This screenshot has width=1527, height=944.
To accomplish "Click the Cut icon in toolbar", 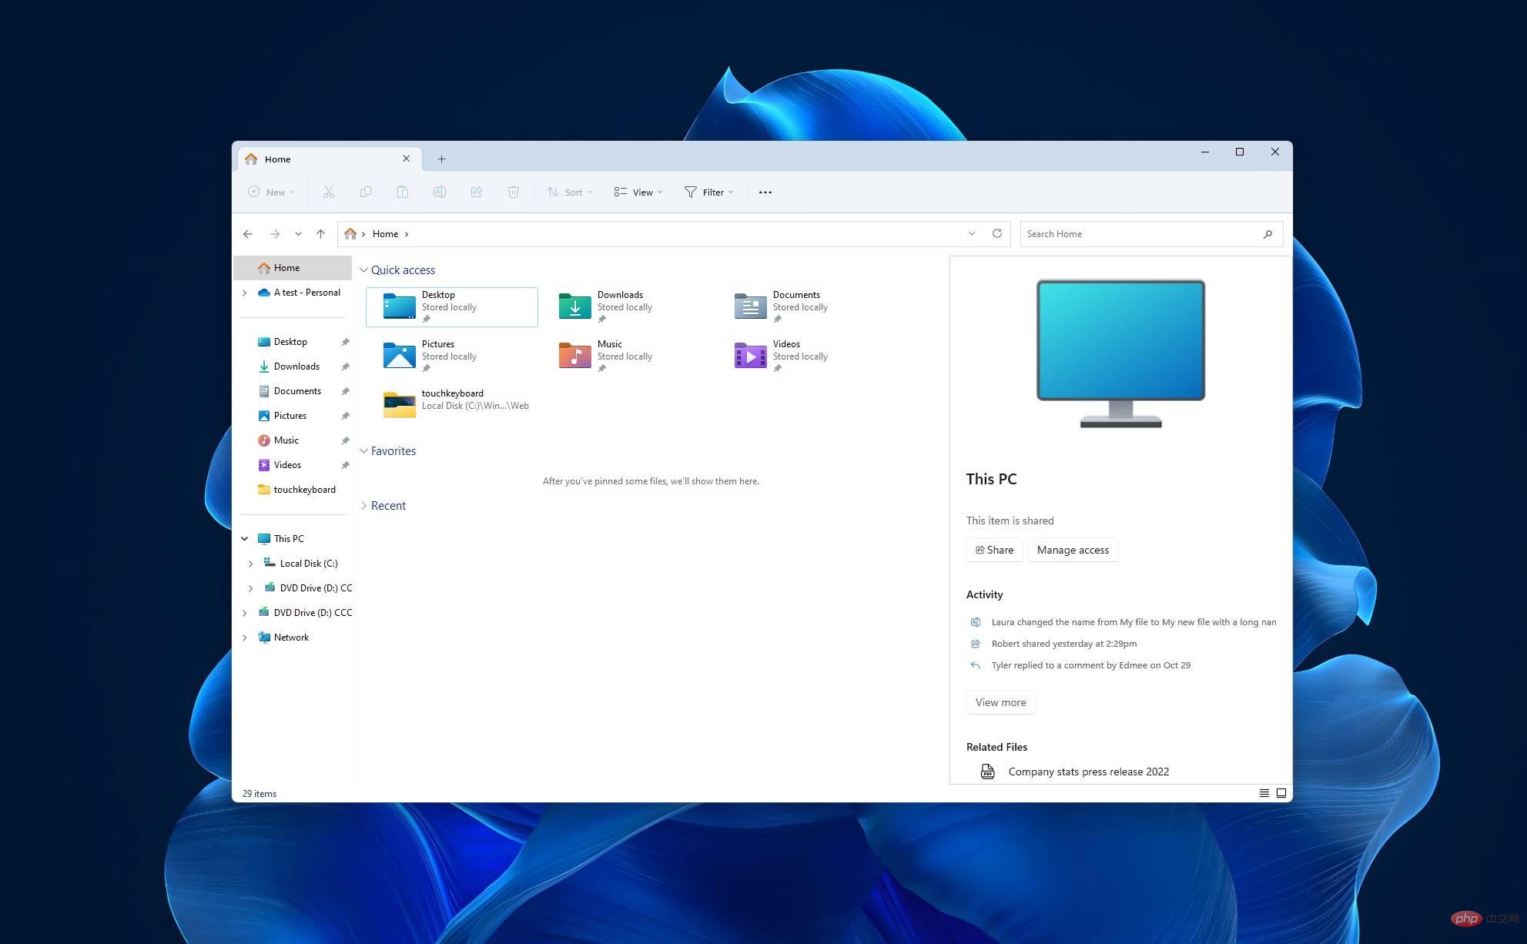I will point(327,192).
